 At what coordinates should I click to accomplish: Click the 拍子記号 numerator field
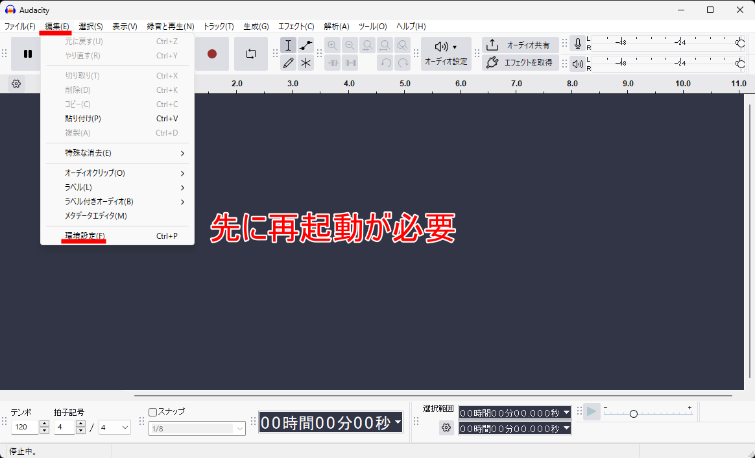pos(64,427)
